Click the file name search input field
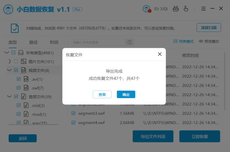 point(98,42)
